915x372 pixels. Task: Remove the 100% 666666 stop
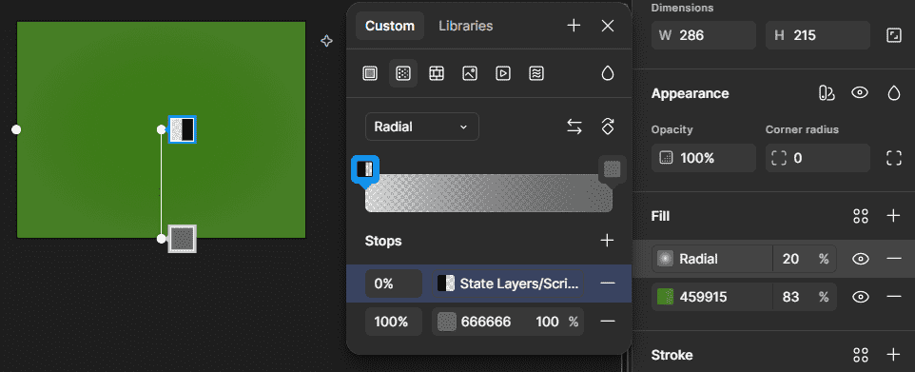coord(608,322)
